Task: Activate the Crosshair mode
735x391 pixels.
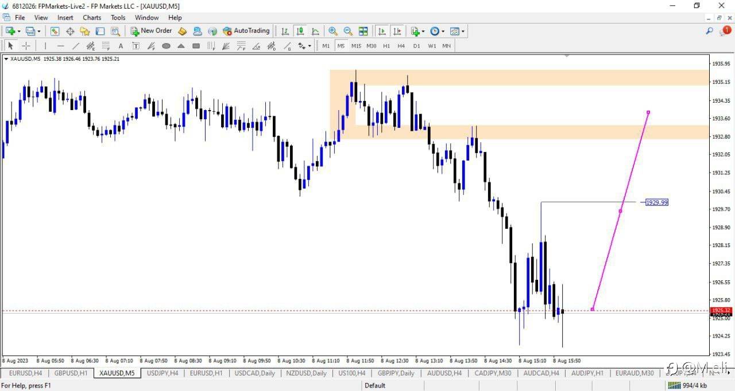Action: point(26,46)
